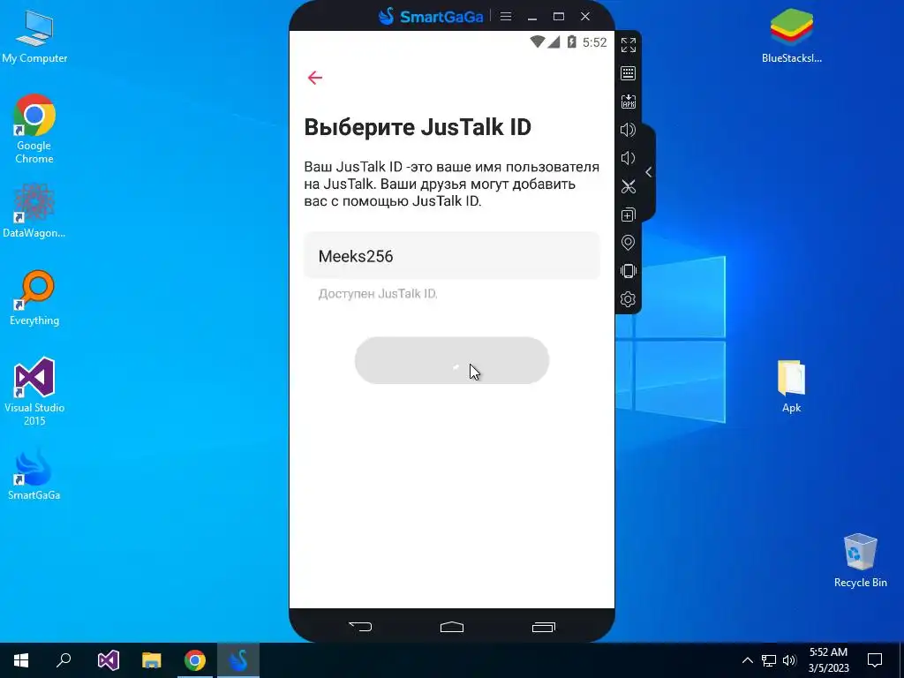Screen dimensions: 904x678
Task: Tap the Android back button
Action: pyautogui.click(x=360, y=627)
